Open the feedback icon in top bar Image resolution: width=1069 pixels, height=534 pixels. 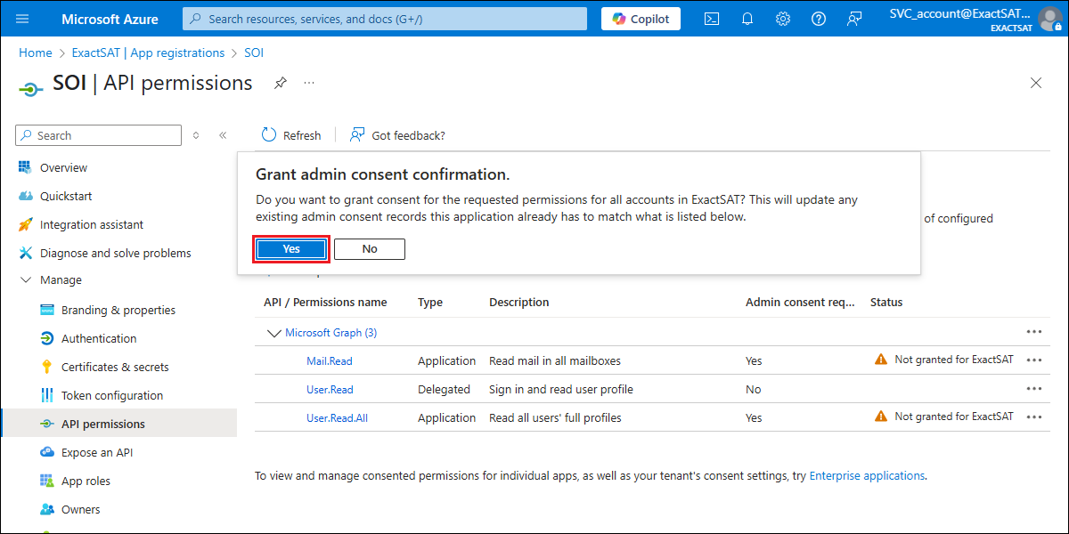tap(854, 19)
